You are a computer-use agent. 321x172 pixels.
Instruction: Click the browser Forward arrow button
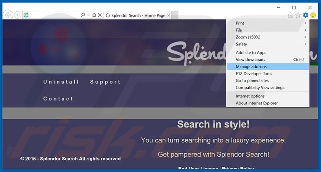(x=17, y=15)
